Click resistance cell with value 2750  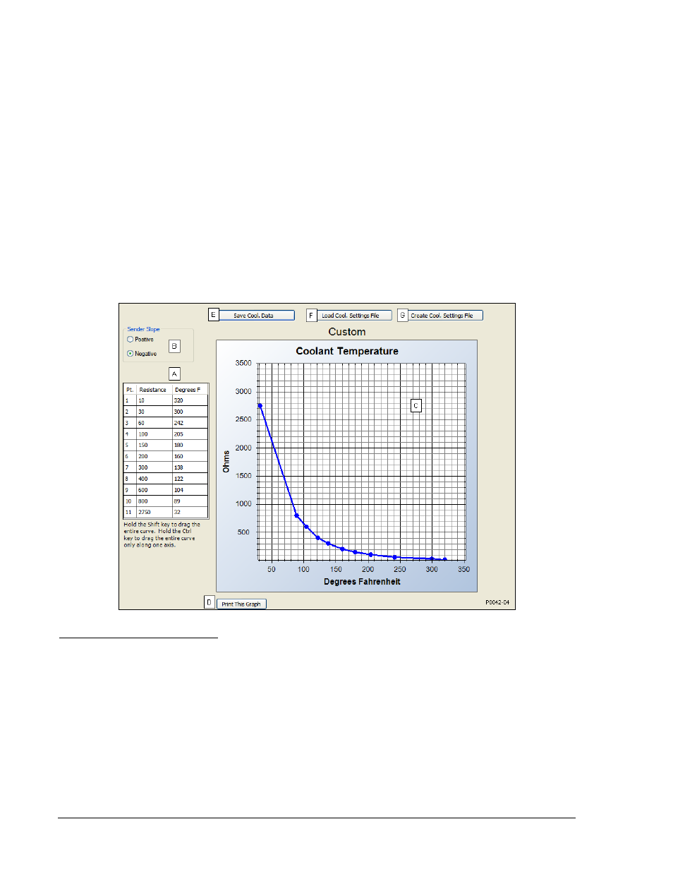point(154,513)
